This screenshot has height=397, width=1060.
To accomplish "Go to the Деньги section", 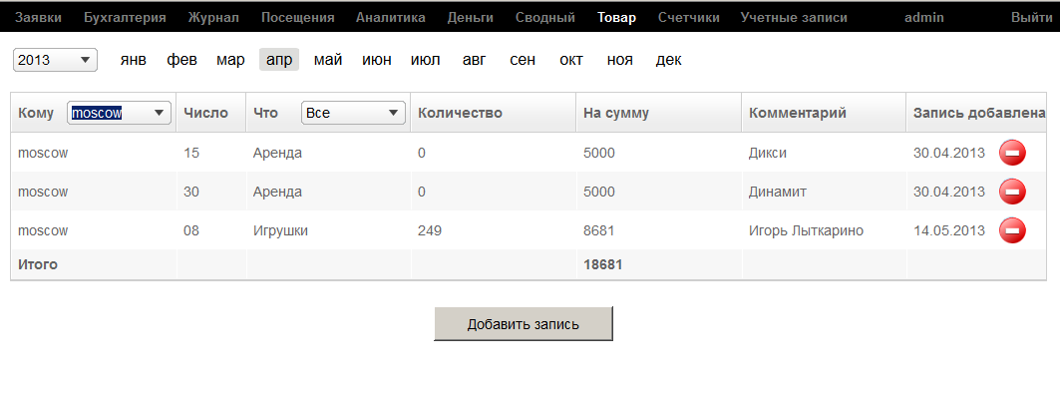I will (x=470, y=18).
